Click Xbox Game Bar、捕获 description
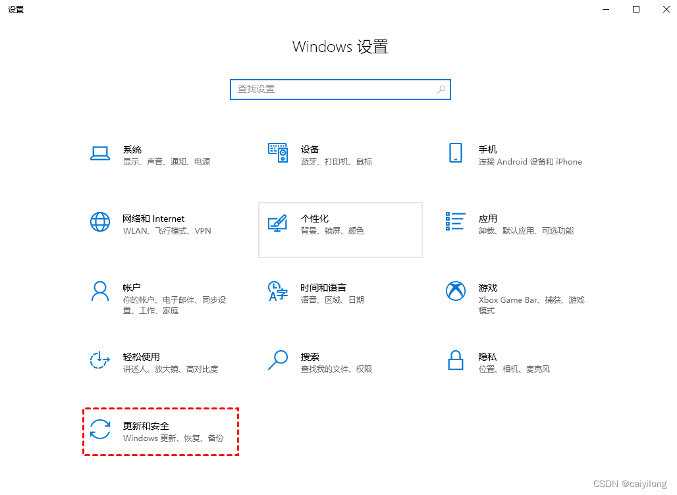The width and height of the screenshot is (677, 495). pos(531,305)
